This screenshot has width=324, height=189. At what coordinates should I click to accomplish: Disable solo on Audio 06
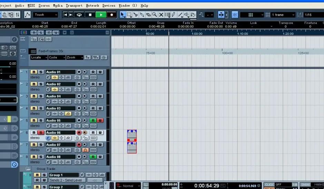41,133
